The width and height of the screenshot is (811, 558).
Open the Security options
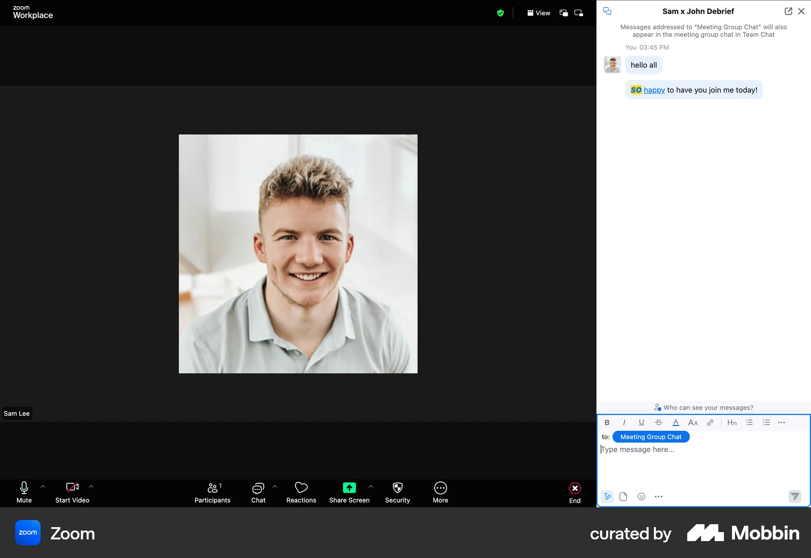(397, 492)
